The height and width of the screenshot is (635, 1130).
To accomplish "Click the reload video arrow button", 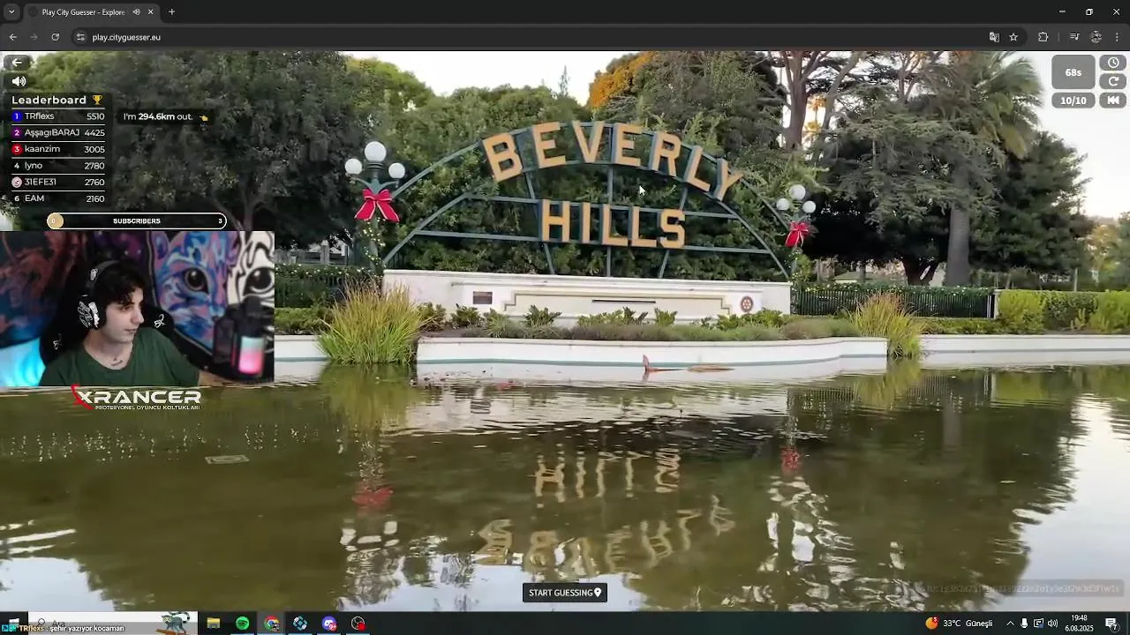I will click(x=1113, y=81).
